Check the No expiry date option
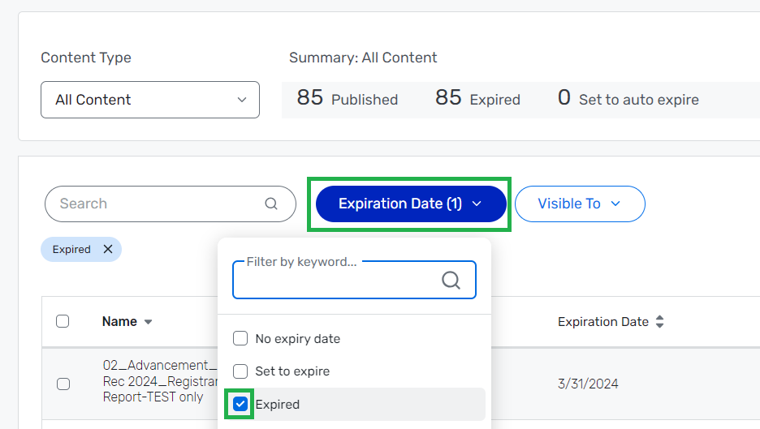Viewport: 760px width, 429px height. coord(240,338)
